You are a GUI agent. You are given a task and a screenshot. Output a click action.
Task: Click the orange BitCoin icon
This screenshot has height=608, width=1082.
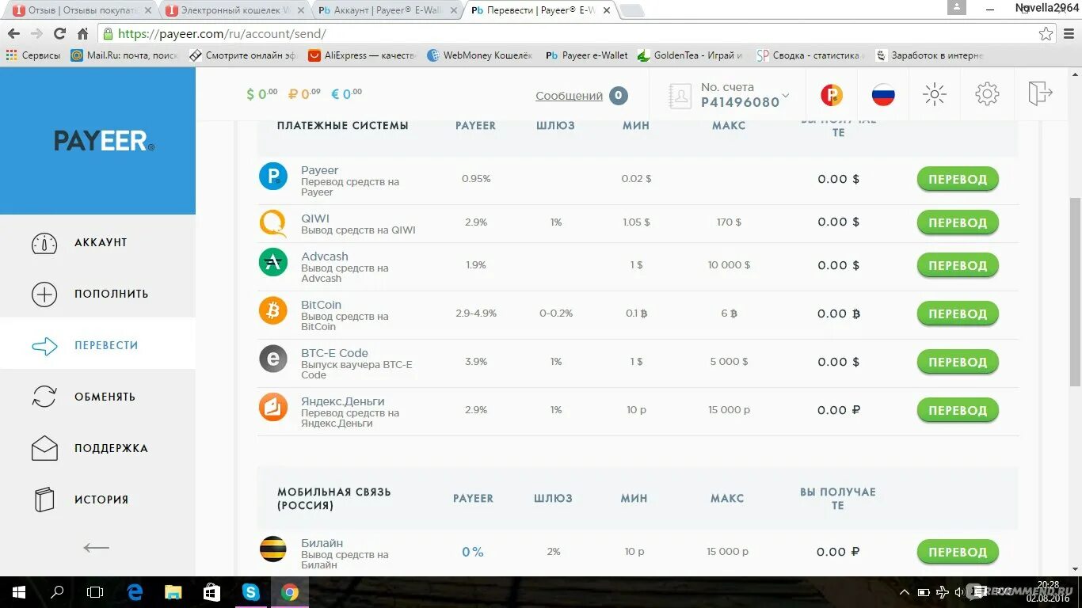tap(273, 310)
